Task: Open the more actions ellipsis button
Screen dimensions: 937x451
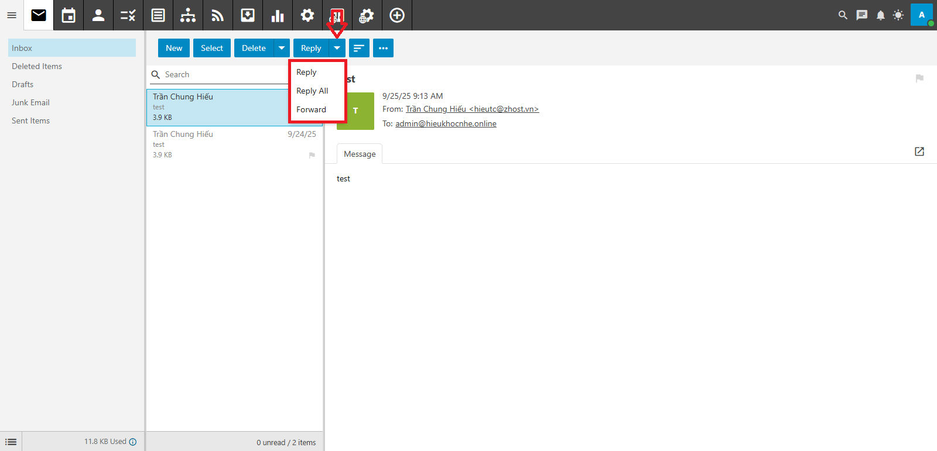Action: 383,48
